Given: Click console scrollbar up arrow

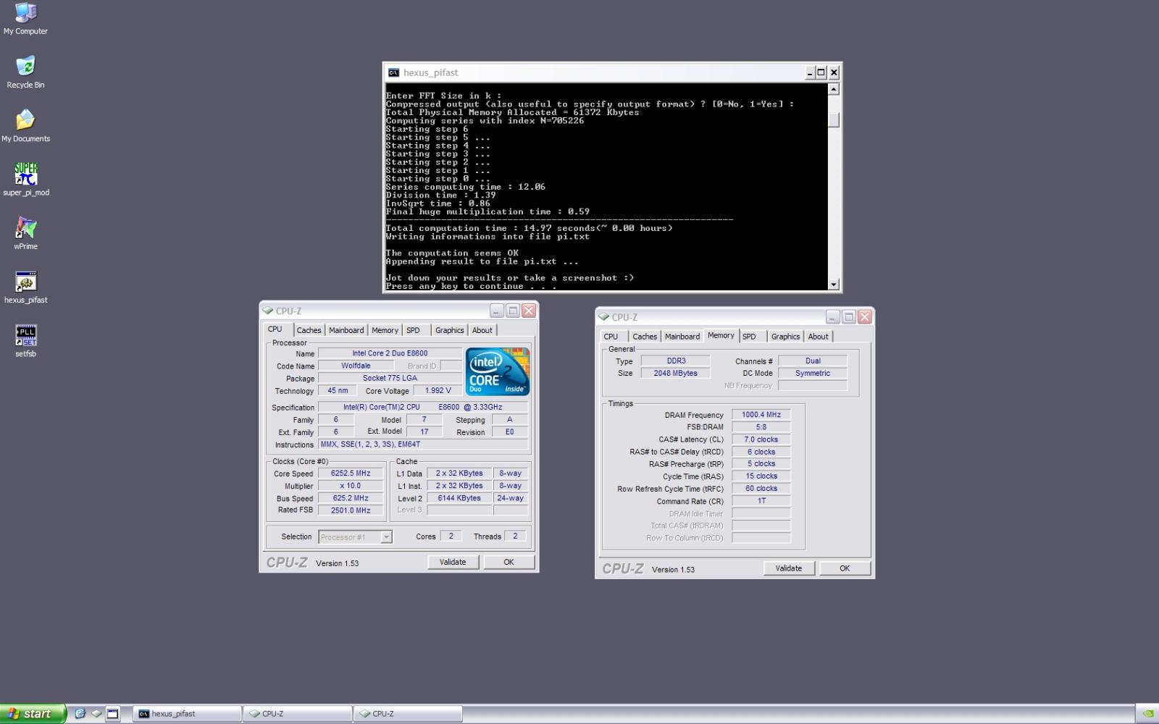Looking at the screenshot, I should [834, 89].
